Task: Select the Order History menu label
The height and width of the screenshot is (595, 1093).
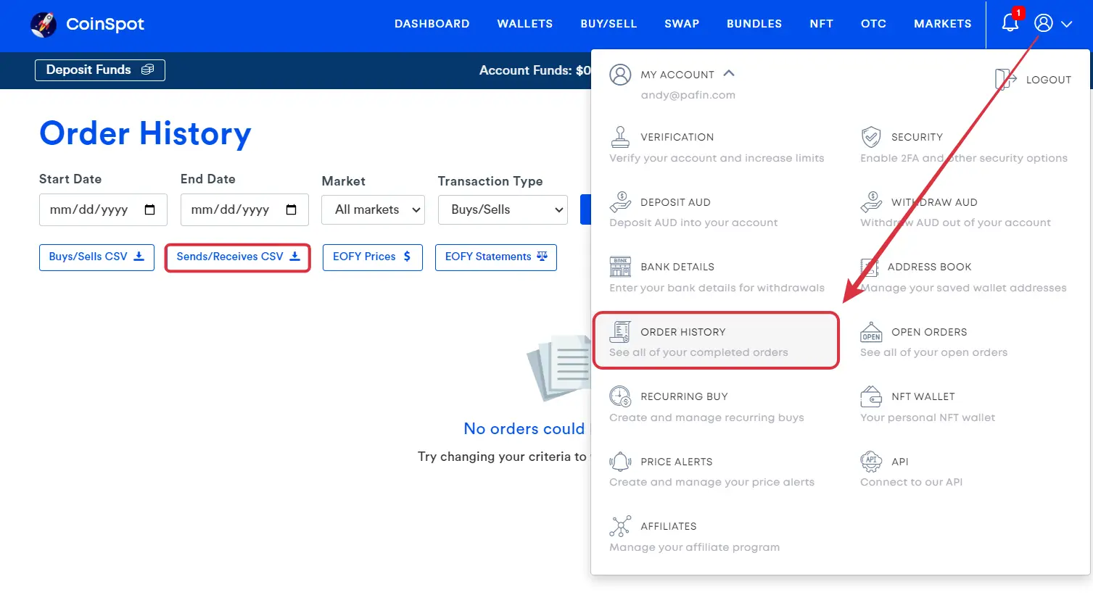Action: click(683, 332)
